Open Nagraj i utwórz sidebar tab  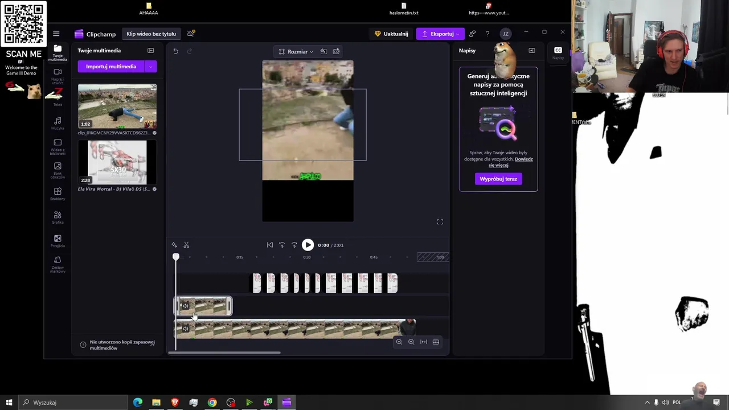pos(58,76)
